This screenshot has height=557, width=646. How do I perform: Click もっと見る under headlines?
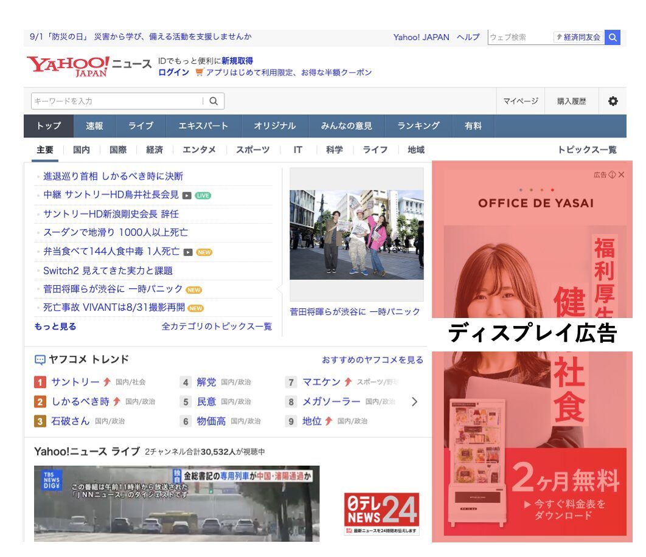pos(55,327)
